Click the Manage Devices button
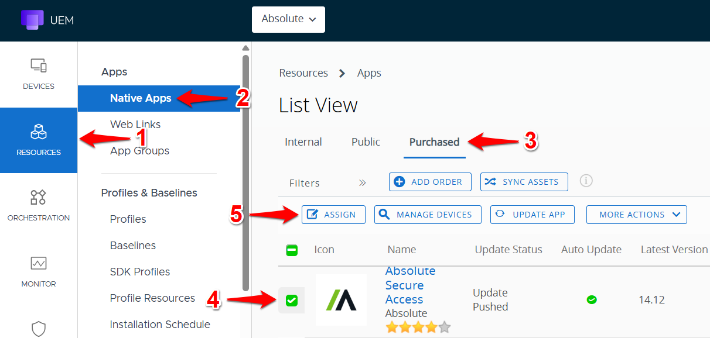 click(428, 215)
